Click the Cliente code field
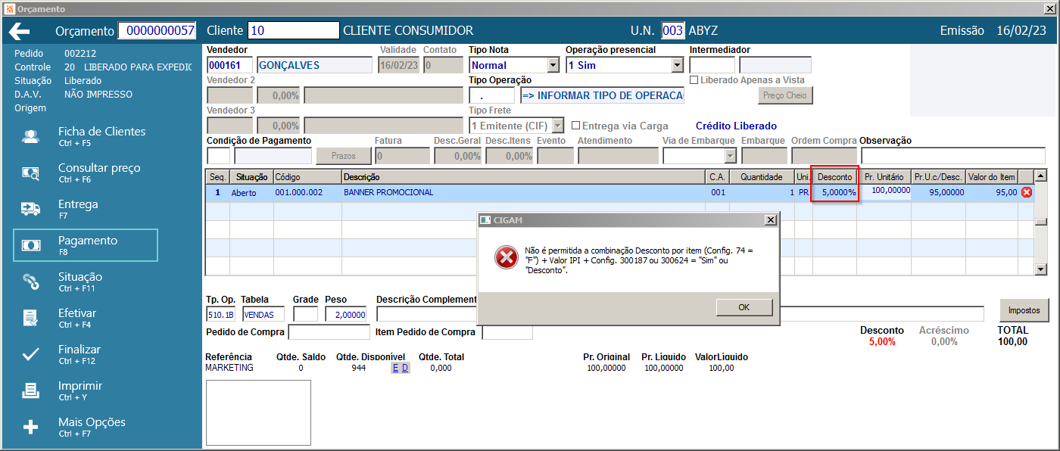The image size is (1060, 451). point(294,31)
